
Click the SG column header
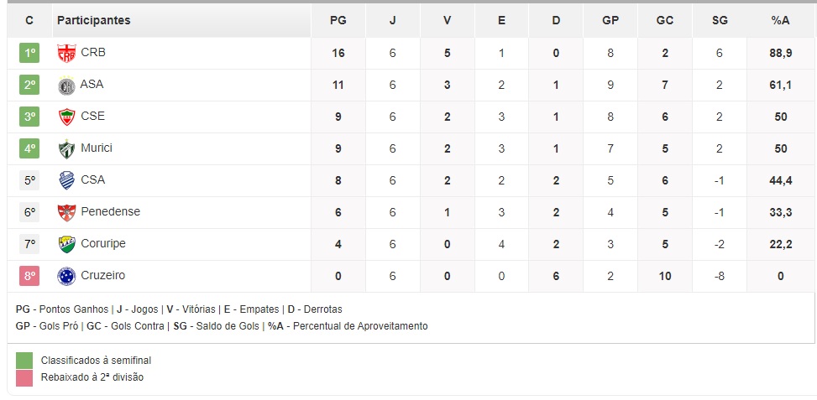(719, 20)
